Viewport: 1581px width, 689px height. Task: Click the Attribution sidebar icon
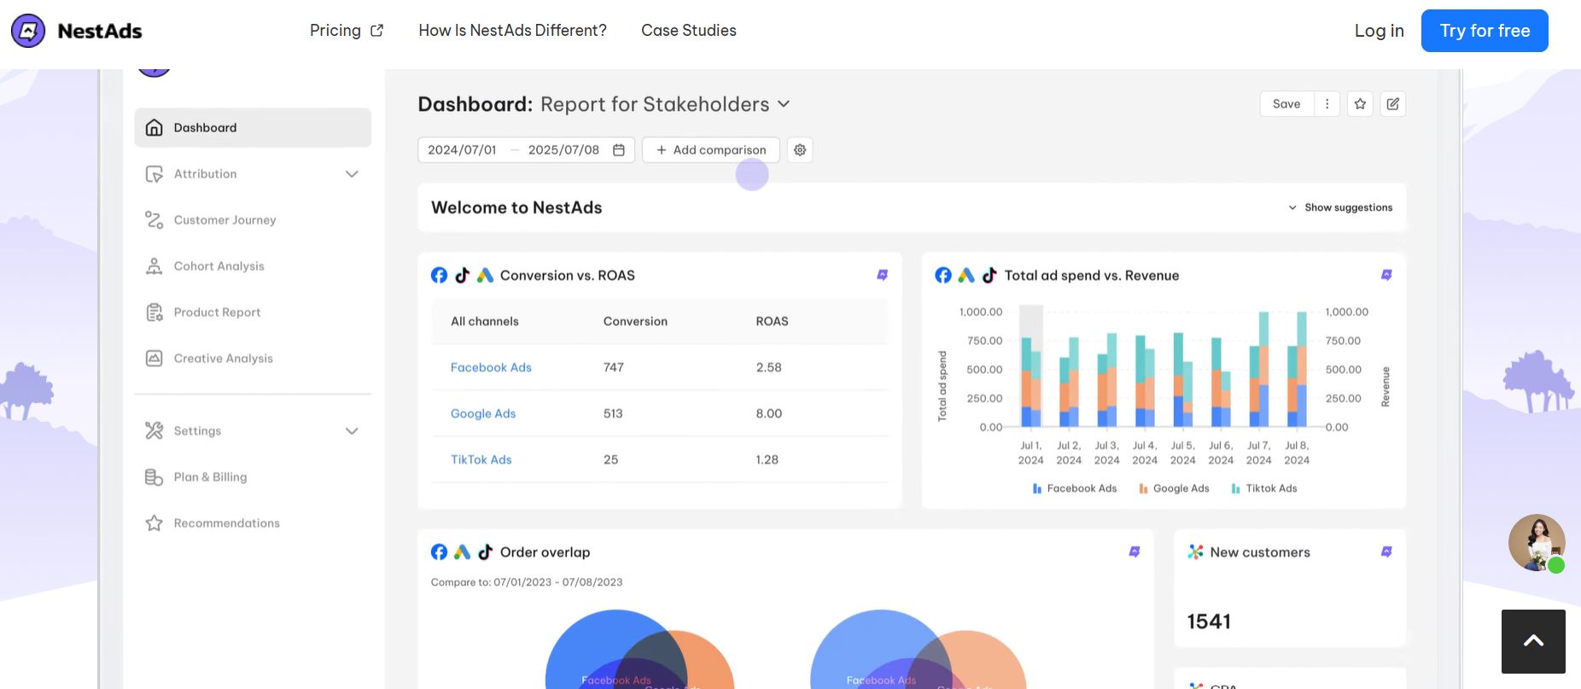tap(154, 174)
